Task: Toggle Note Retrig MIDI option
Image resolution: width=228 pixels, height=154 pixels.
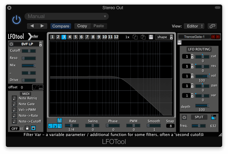Action: [14, 98]
